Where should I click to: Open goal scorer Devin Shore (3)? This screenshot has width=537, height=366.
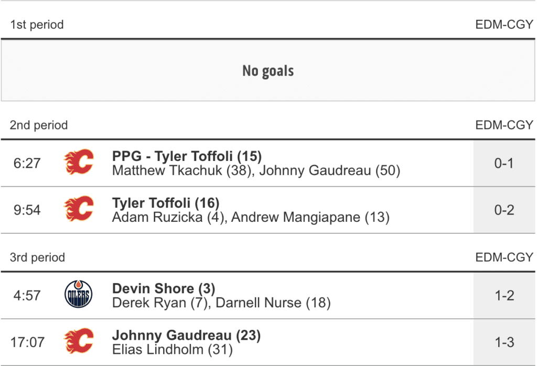164,288
